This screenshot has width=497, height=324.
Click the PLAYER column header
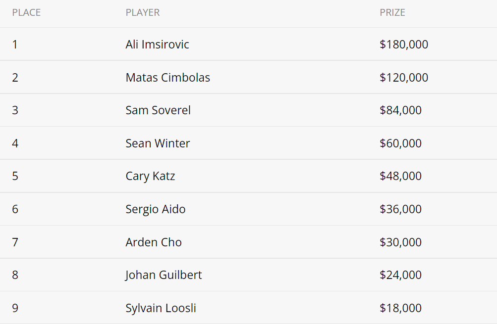(x=143, y=13)
